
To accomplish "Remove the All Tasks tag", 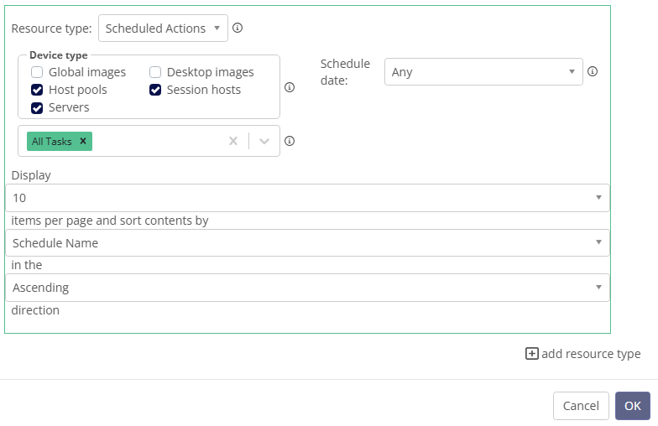I will 83,141.
